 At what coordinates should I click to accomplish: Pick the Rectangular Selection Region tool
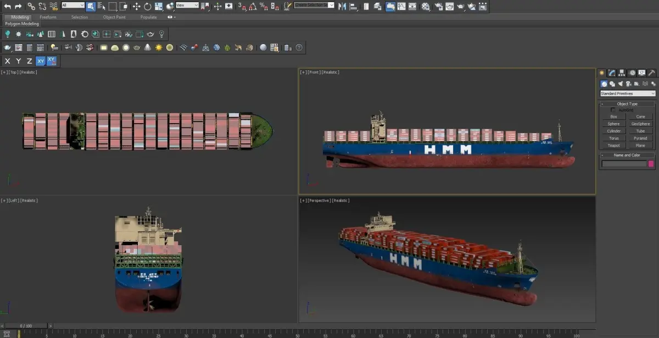pos(113,6)
